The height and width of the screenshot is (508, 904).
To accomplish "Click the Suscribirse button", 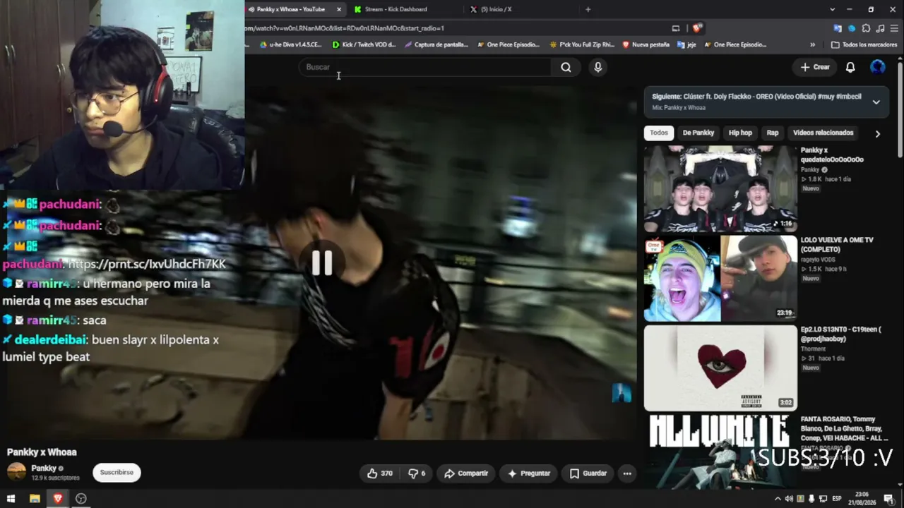I will pos(117,472).
